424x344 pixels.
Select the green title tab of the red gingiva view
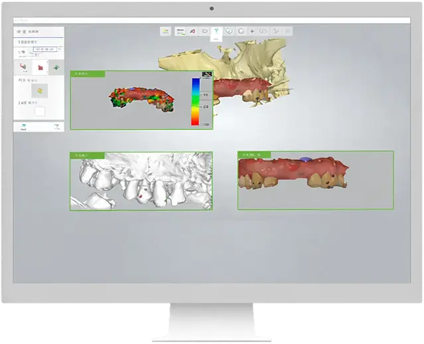254,155
